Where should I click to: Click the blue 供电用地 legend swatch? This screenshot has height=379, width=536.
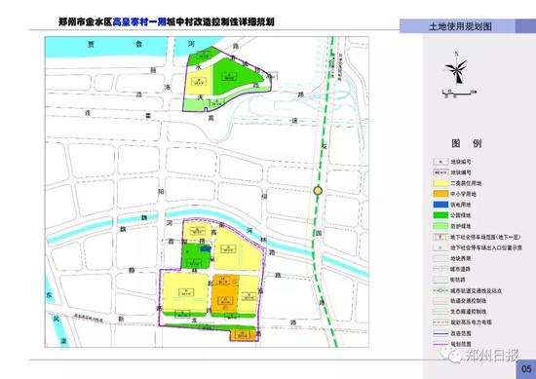(440, 205)
